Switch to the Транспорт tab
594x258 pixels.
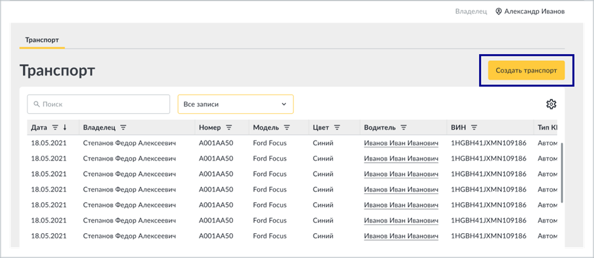(42, 40)
